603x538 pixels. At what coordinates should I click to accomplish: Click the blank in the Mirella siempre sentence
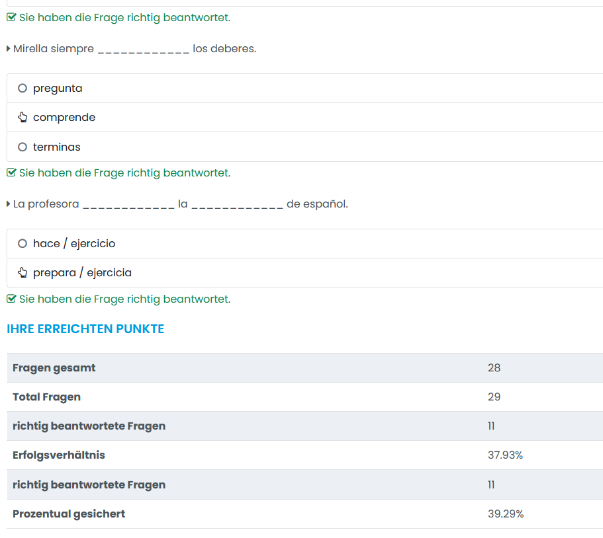point(144,50)
